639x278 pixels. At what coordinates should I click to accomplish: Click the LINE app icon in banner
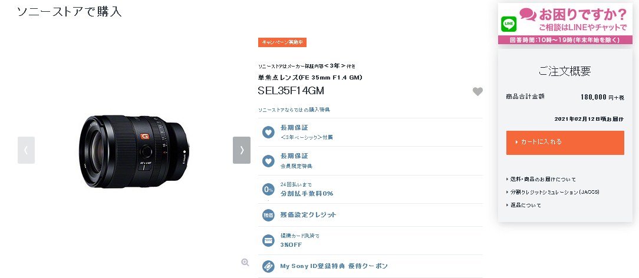tap(508, 24)
